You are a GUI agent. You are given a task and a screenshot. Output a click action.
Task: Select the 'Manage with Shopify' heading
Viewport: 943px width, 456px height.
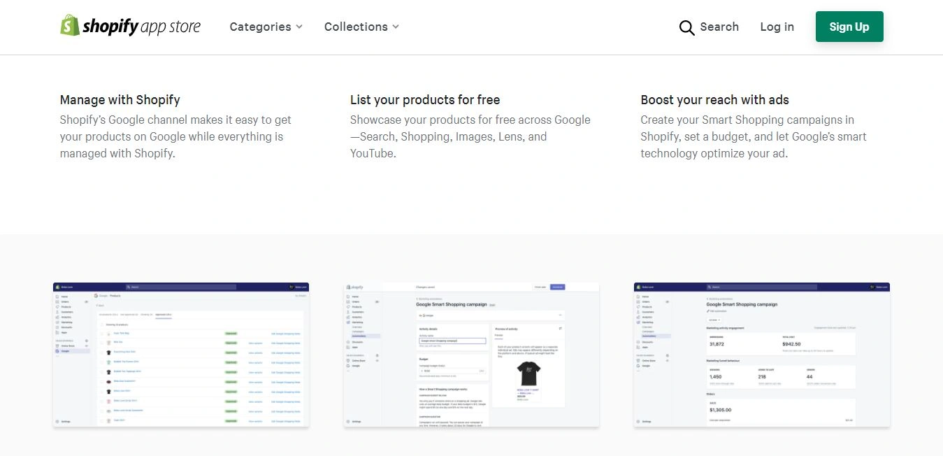coord(120,100)
